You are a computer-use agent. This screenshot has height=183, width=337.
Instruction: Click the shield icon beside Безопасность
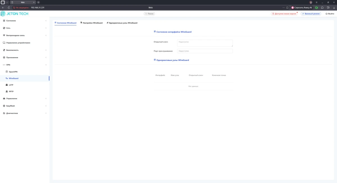point(4,50)
